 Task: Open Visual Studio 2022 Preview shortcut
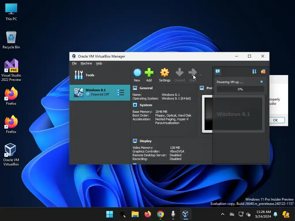(11, 70)
